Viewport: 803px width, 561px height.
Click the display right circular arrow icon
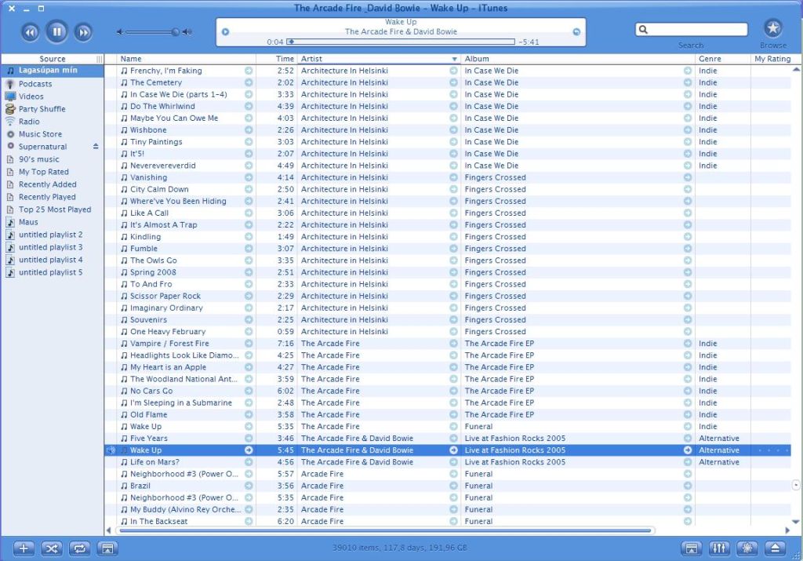point(576,31)
